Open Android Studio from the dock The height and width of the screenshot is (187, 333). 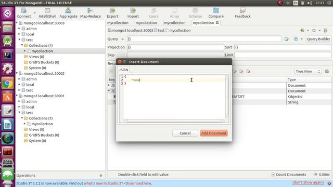(x=8, y=41)
